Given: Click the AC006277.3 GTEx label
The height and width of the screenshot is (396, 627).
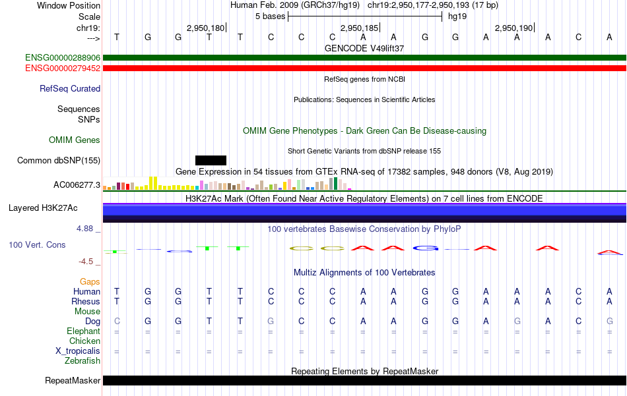Looking at the screenshot, I should pos(77,185).
